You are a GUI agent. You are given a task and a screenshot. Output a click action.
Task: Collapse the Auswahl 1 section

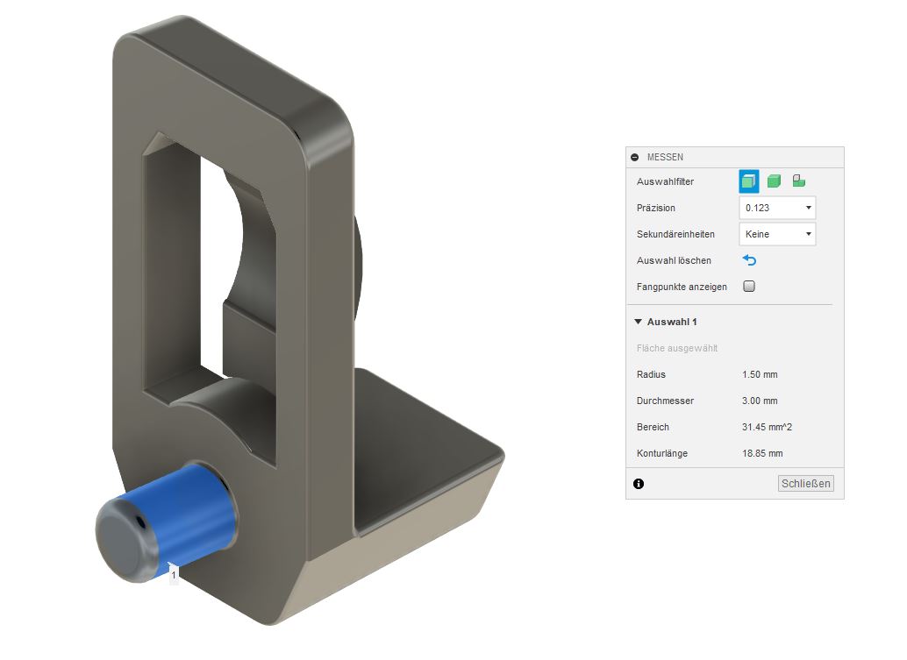click(638, 322)
